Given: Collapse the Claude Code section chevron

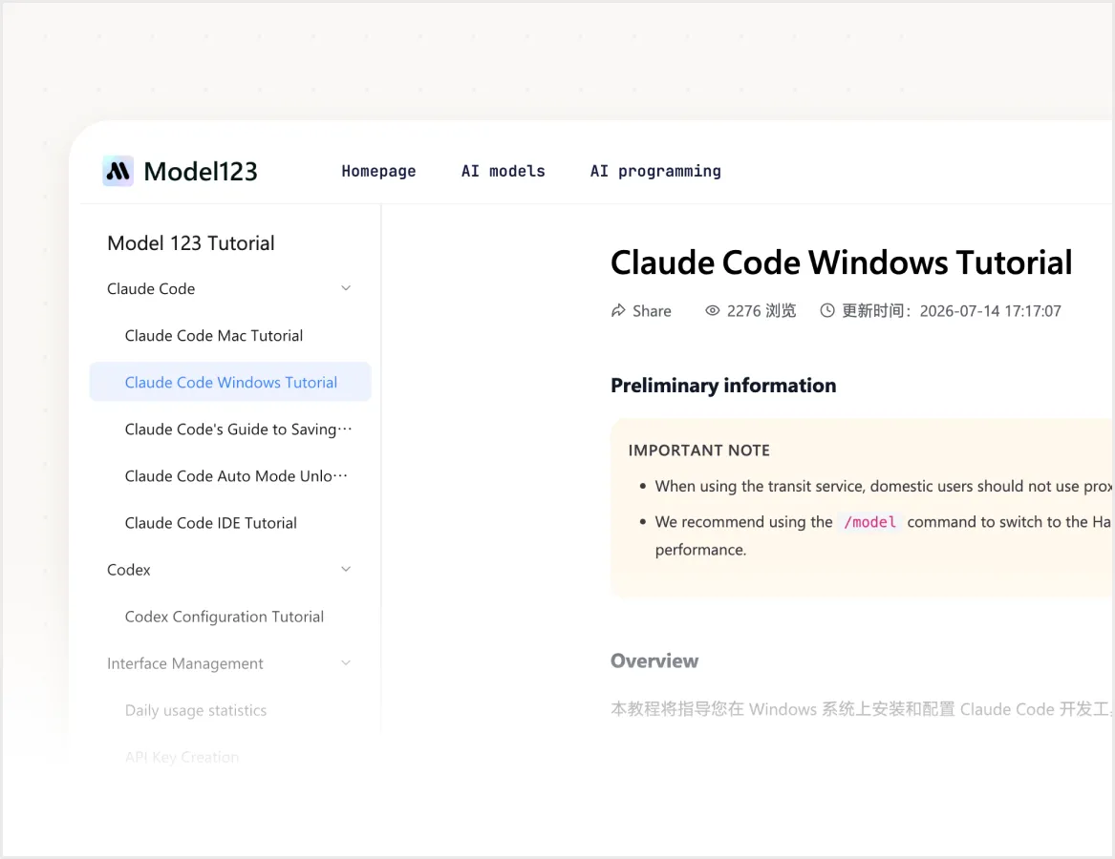Looking at the screenshot, I should (346, 288).
